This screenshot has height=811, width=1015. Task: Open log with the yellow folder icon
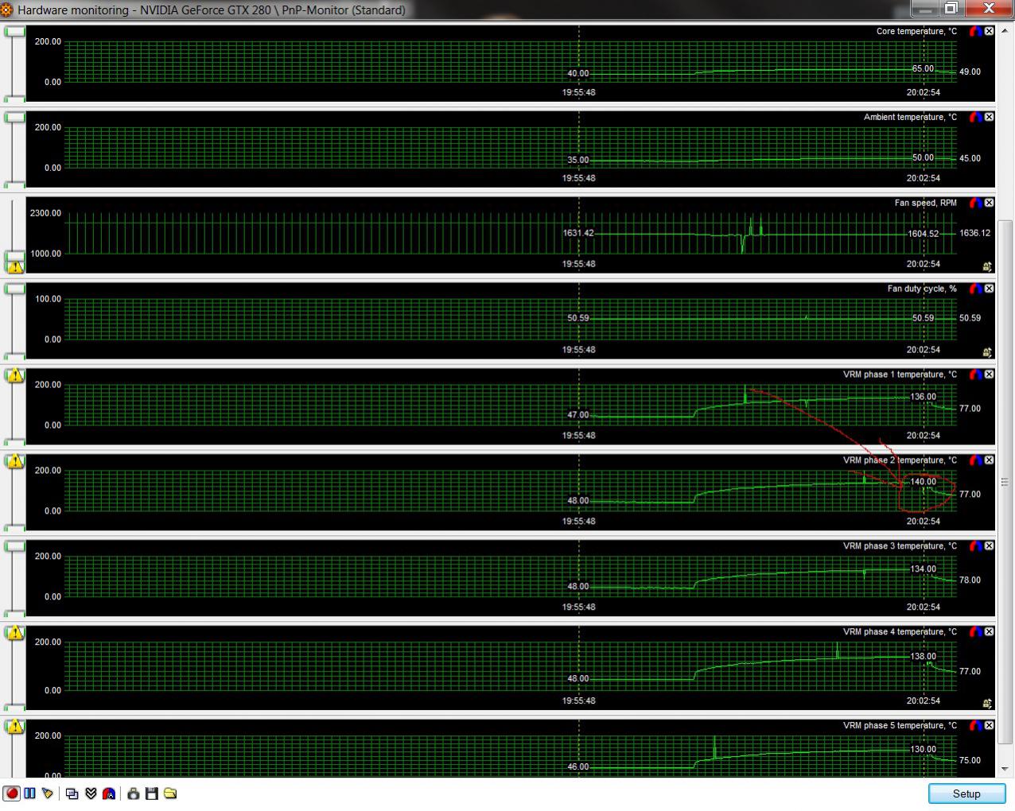tap(170, 794)
